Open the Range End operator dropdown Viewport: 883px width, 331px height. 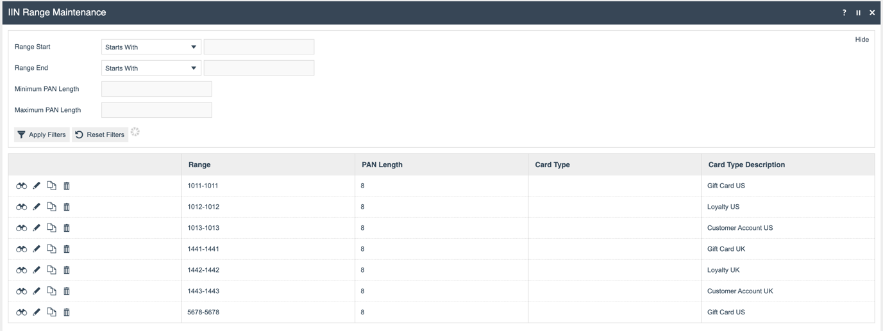pyautogui.click(x=151, y=68)
